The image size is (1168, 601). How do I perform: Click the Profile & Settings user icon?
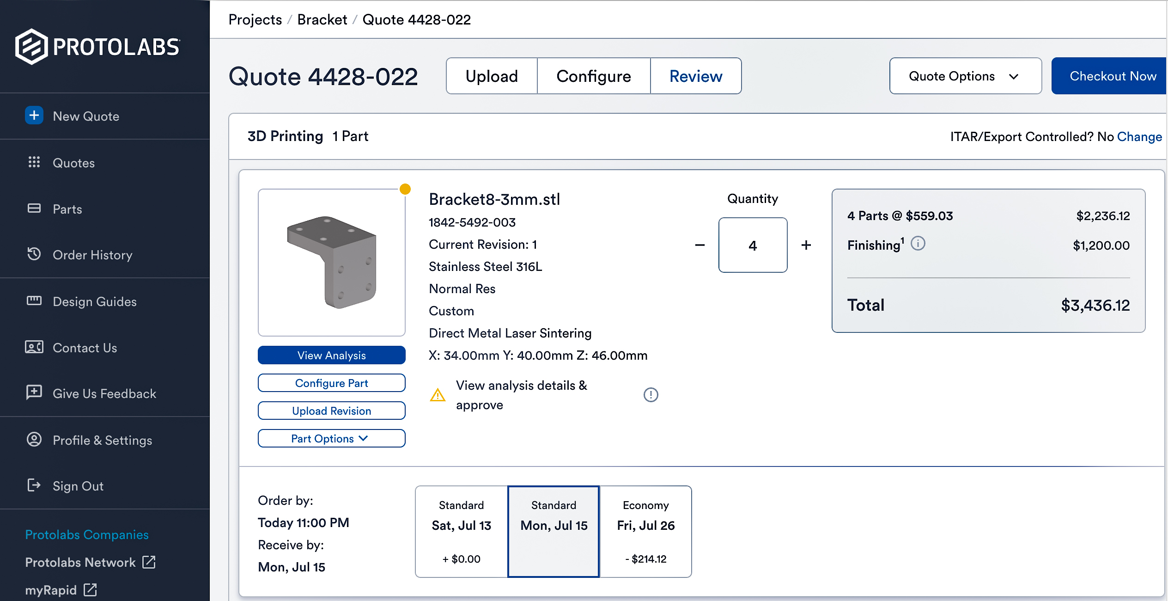34,439
